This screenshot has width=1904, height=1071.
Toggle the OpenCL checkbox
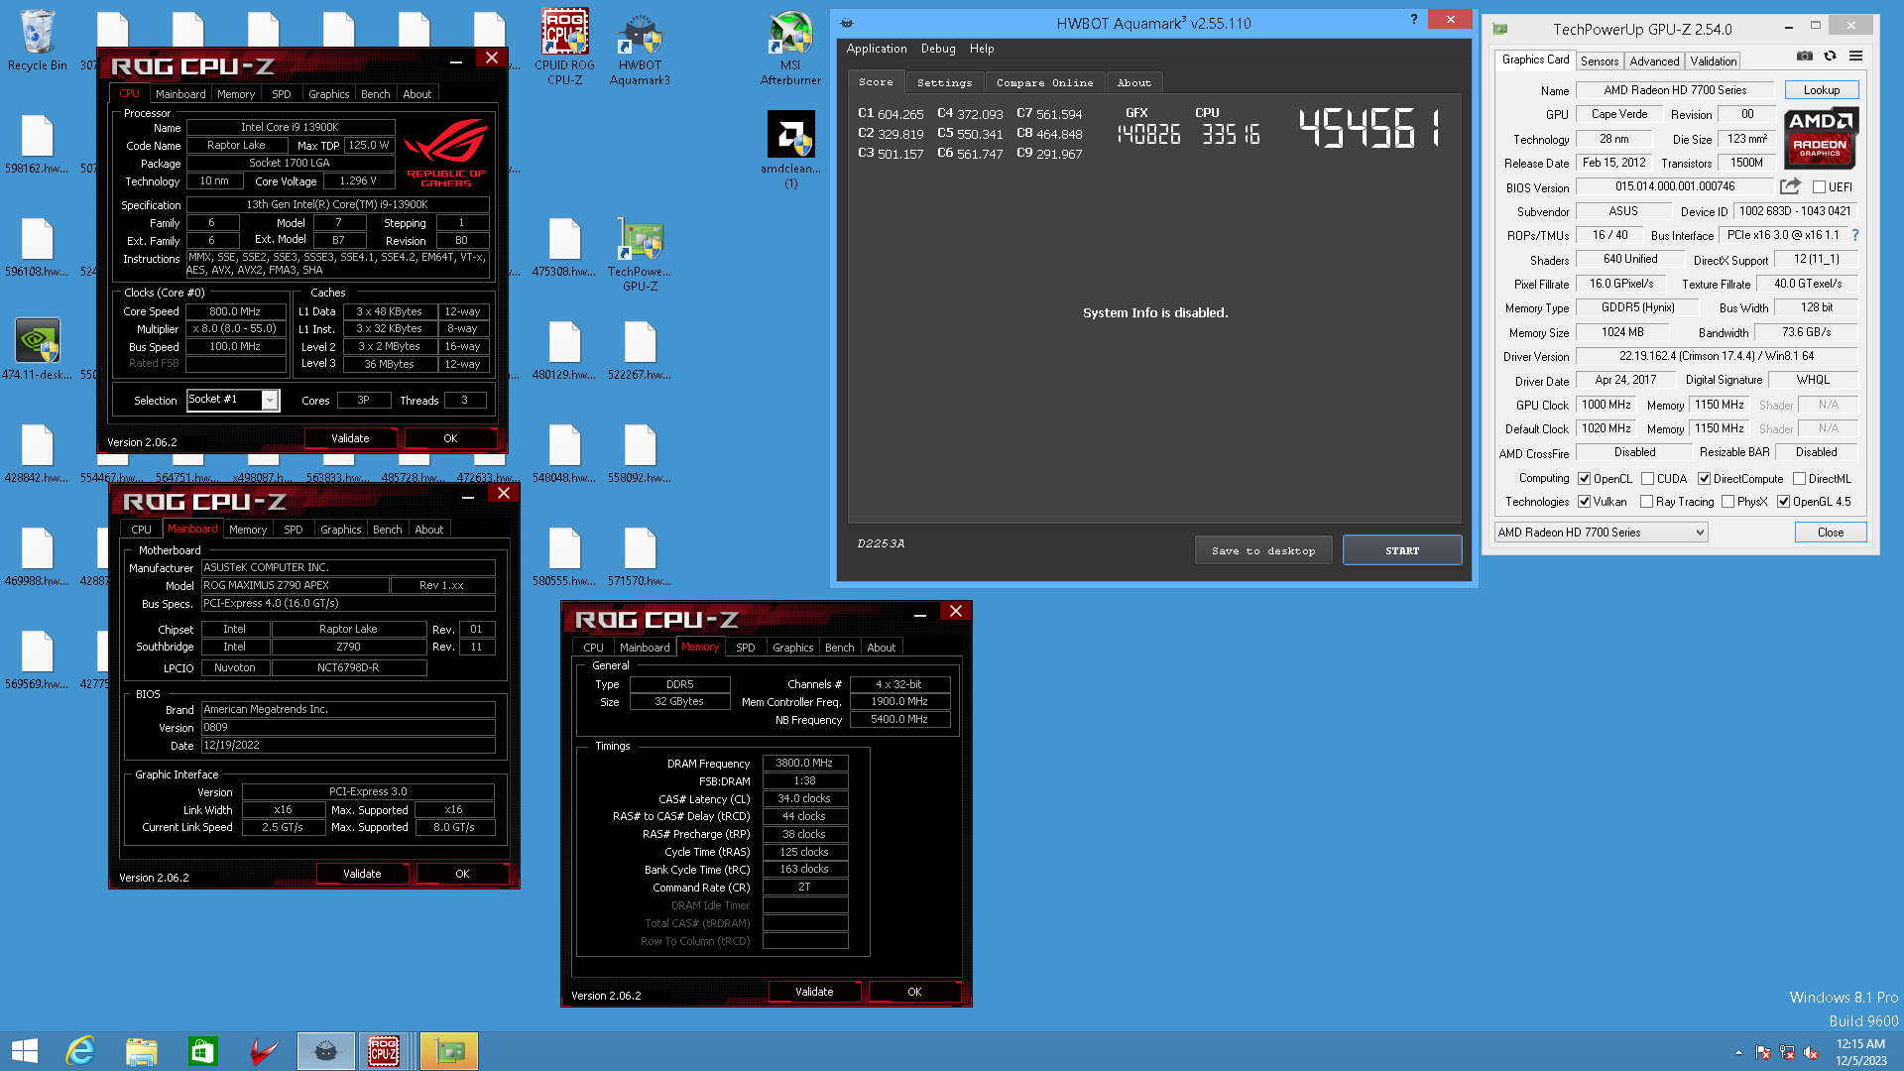coord(1584,478)
